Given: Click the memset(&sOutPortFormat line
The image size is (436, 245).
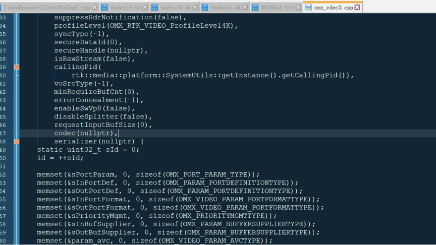Looking at the screenshot, I should pyautogui.click(x=180, y=208).
